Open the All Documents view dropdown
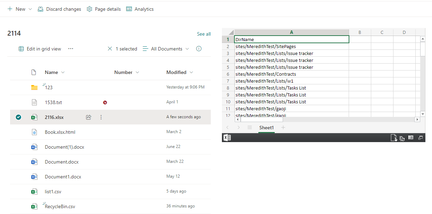 click(166, 49)
